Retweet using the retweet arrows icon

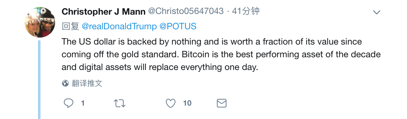point(120,103)
